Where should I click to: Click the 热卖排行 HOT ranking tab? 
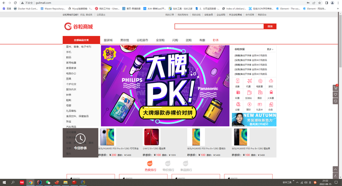[x=150, y=166]
